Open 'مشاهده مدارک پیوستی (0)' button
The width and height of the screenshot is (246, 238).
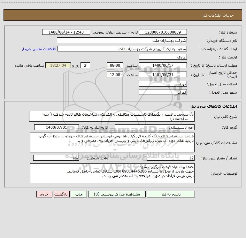coord(117,194)
